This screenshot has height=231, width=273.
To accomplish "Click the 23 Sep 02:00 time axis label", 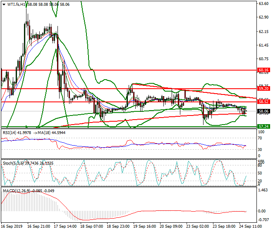I will click(198, 226).
